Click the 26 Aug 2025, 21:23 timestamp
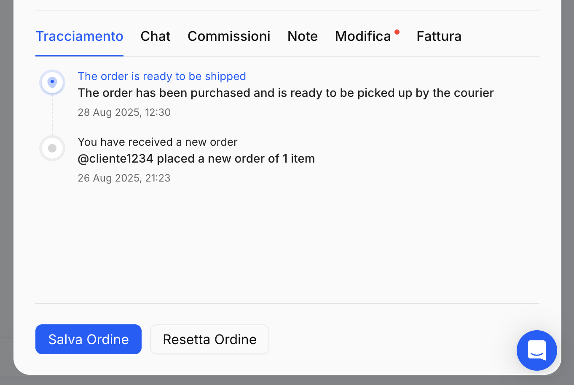This screenshot has width=574, height=385. click(124, 178)
